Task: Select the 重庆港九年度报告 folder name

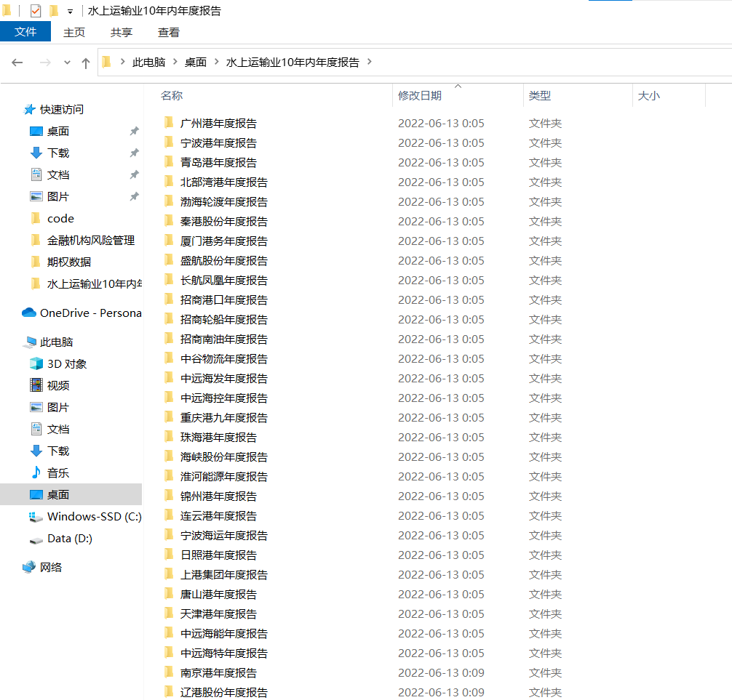Action: tap(224, 417)
